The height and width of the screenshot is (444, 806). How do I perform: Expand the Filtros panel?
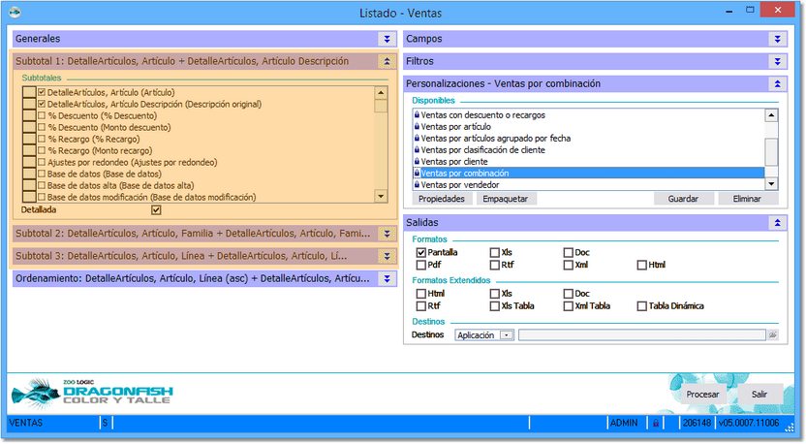(x=777, y=61)
